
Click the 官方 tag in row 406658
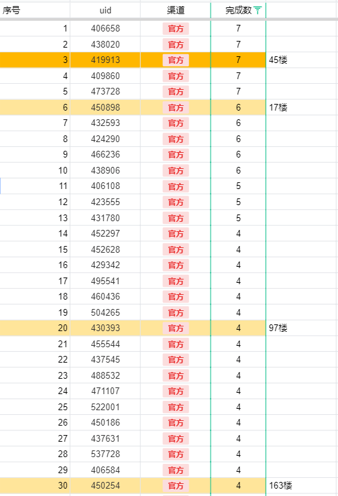[176, 28]
